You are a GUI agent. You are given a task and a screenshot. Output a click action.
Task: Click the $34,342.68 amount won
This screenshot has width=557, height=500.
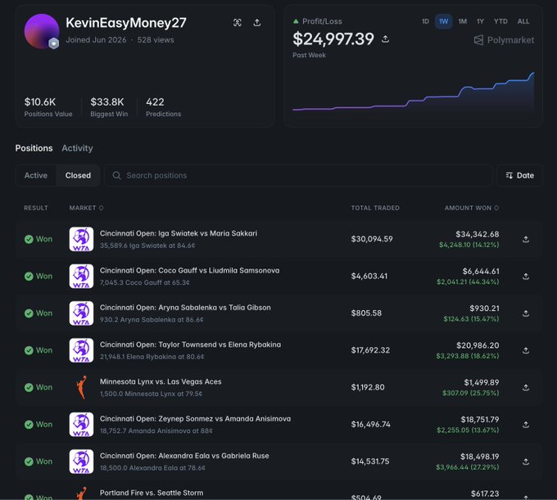pos(477,234)
